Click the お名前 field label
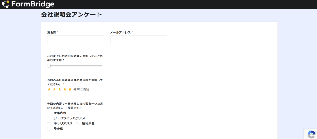Screen dimensions: 317x139 click(51, 32)
